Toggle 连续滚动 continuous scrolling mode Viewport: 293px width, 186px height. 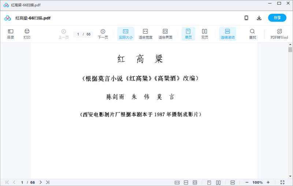[227, 34]
